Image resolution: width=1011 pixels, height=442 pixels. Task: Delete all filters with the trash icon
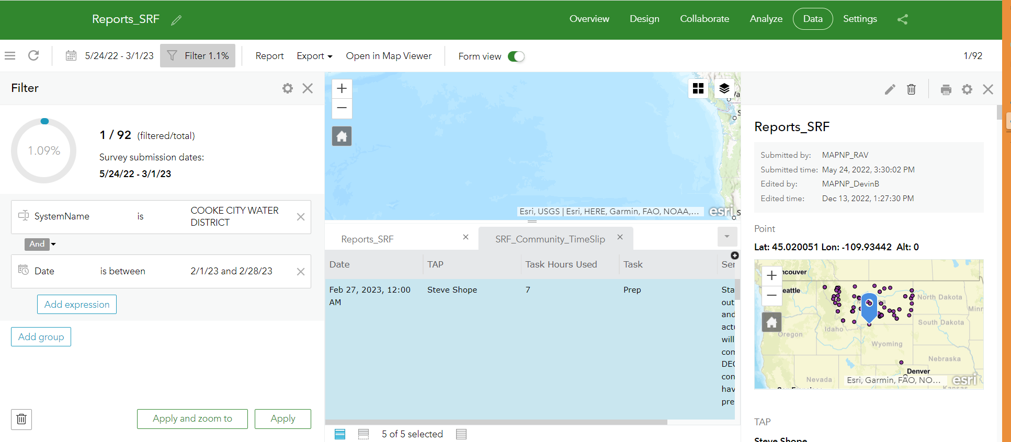21,419
